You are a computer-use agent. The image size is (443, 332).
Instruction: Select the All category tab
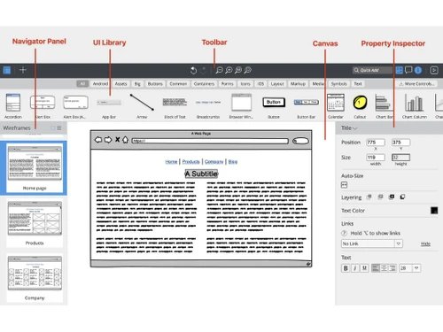pos(82,84)
